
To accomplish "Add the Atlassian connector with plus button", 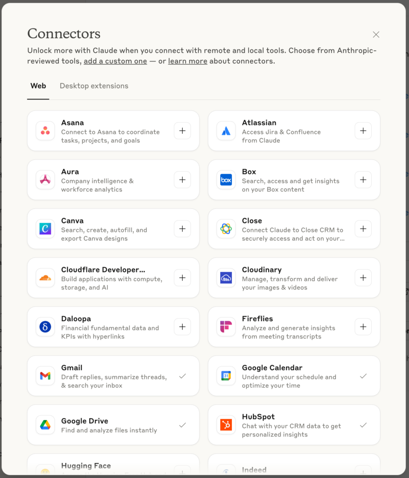I will coord(363,131).
